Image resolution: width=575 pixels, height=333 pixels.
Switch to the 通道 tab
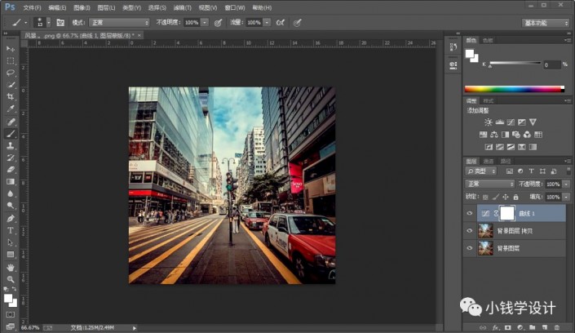(488, 161)
